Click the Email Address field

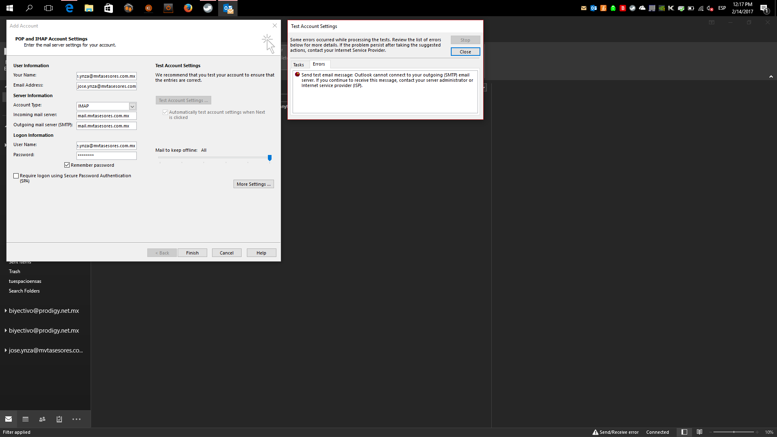point(107,86)
